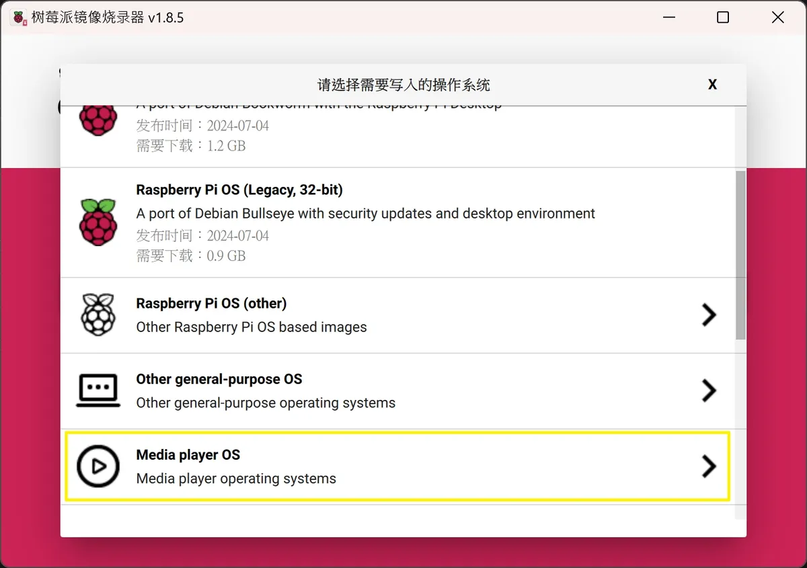Click the '需要下载：0.9 GB' download size text
The width and height of the screenshot is (807, 568).
point(191,255)
